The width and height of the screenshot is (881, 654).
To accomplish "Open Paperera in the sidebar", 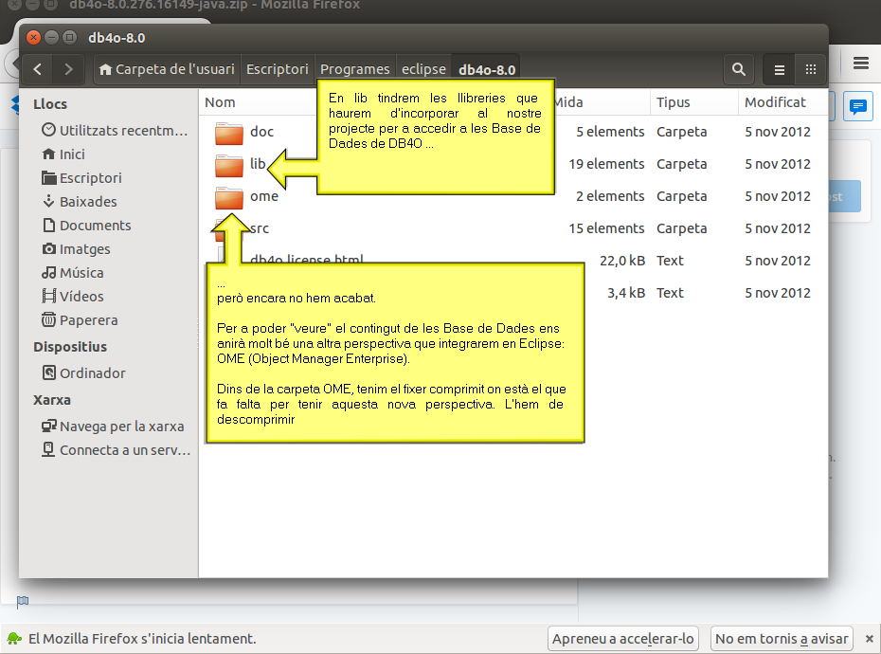I will (x=80, y=320).
